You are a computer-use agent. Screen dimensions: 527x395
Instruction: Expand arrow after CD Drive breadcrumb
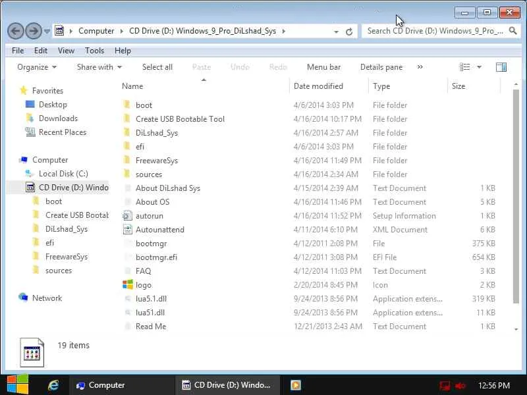(284, 31)
